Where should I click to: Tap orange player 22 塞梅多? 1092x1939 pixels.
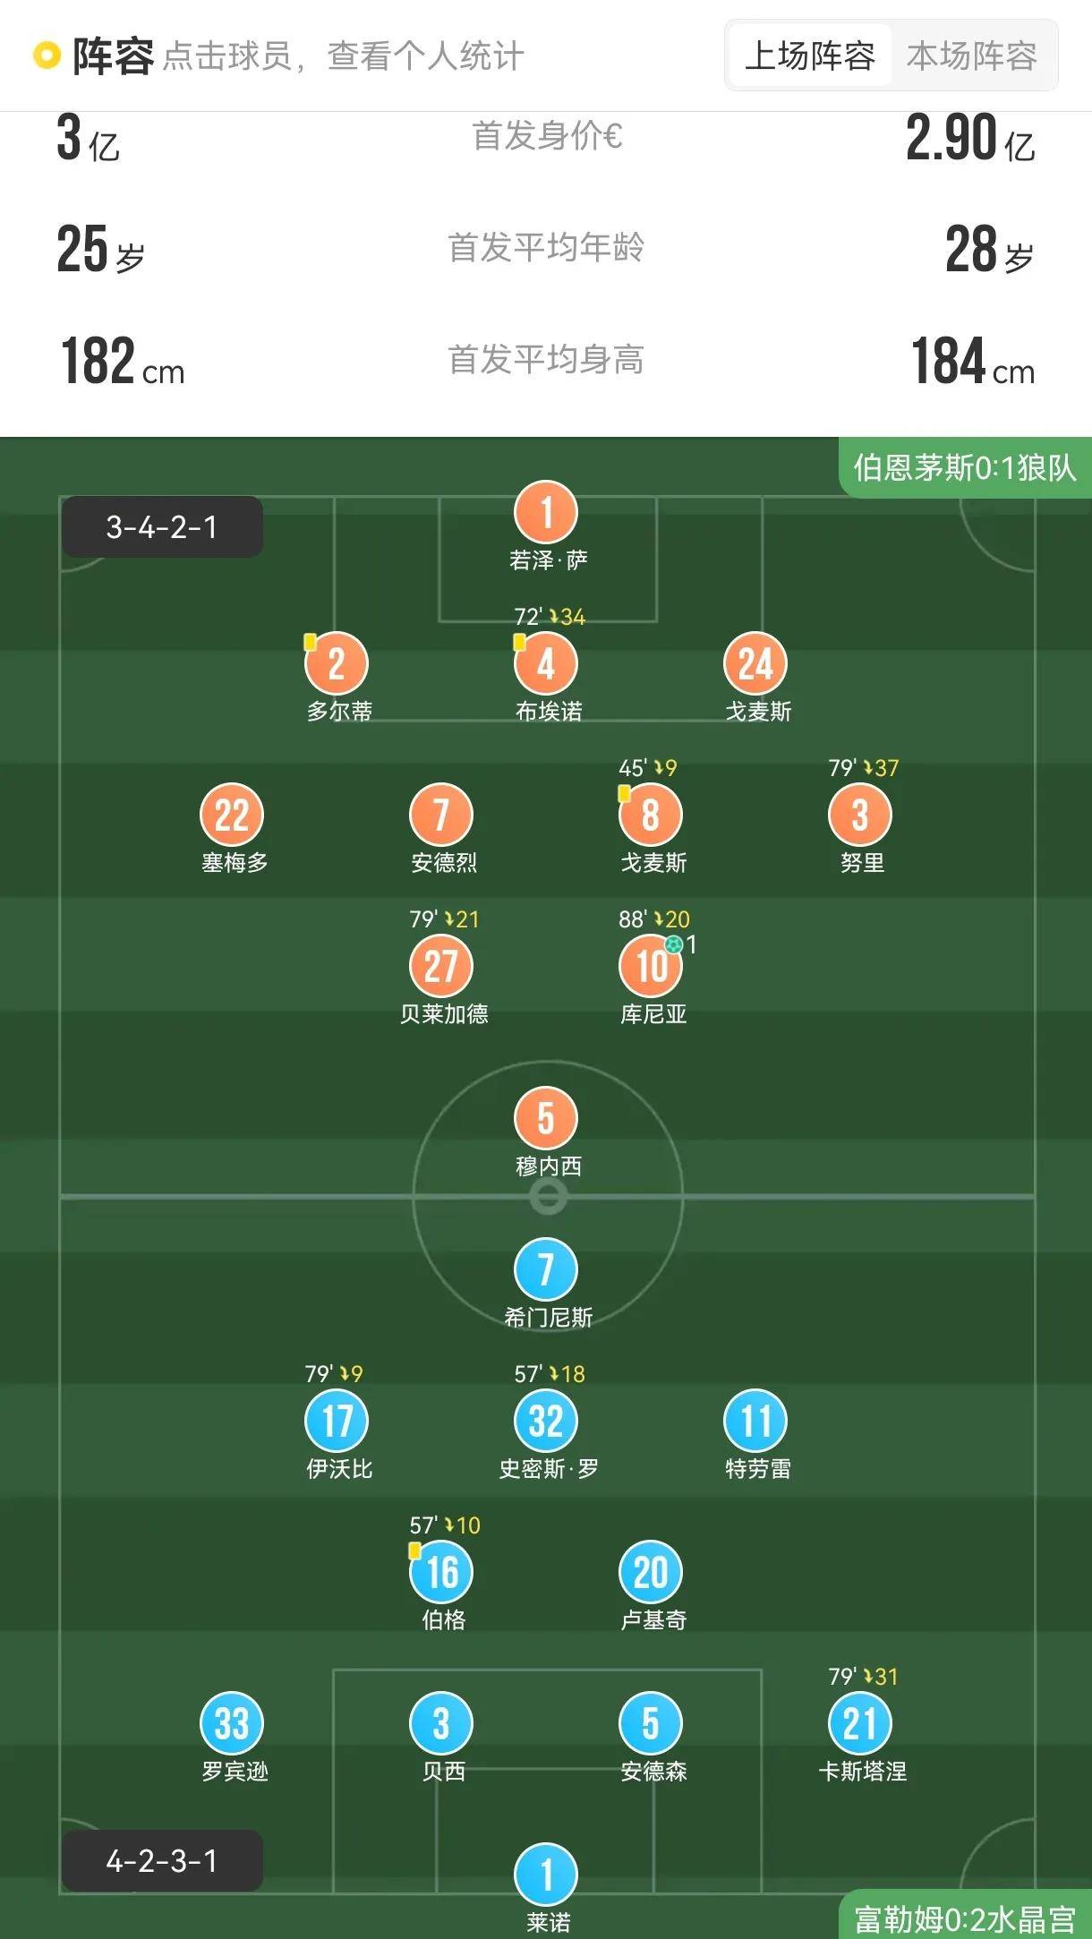(232, 816)
